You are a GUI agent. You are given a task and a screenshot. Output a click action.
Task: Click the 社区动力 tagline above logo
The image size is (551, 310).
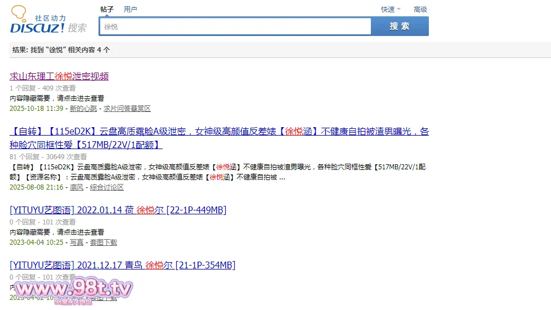50,18
